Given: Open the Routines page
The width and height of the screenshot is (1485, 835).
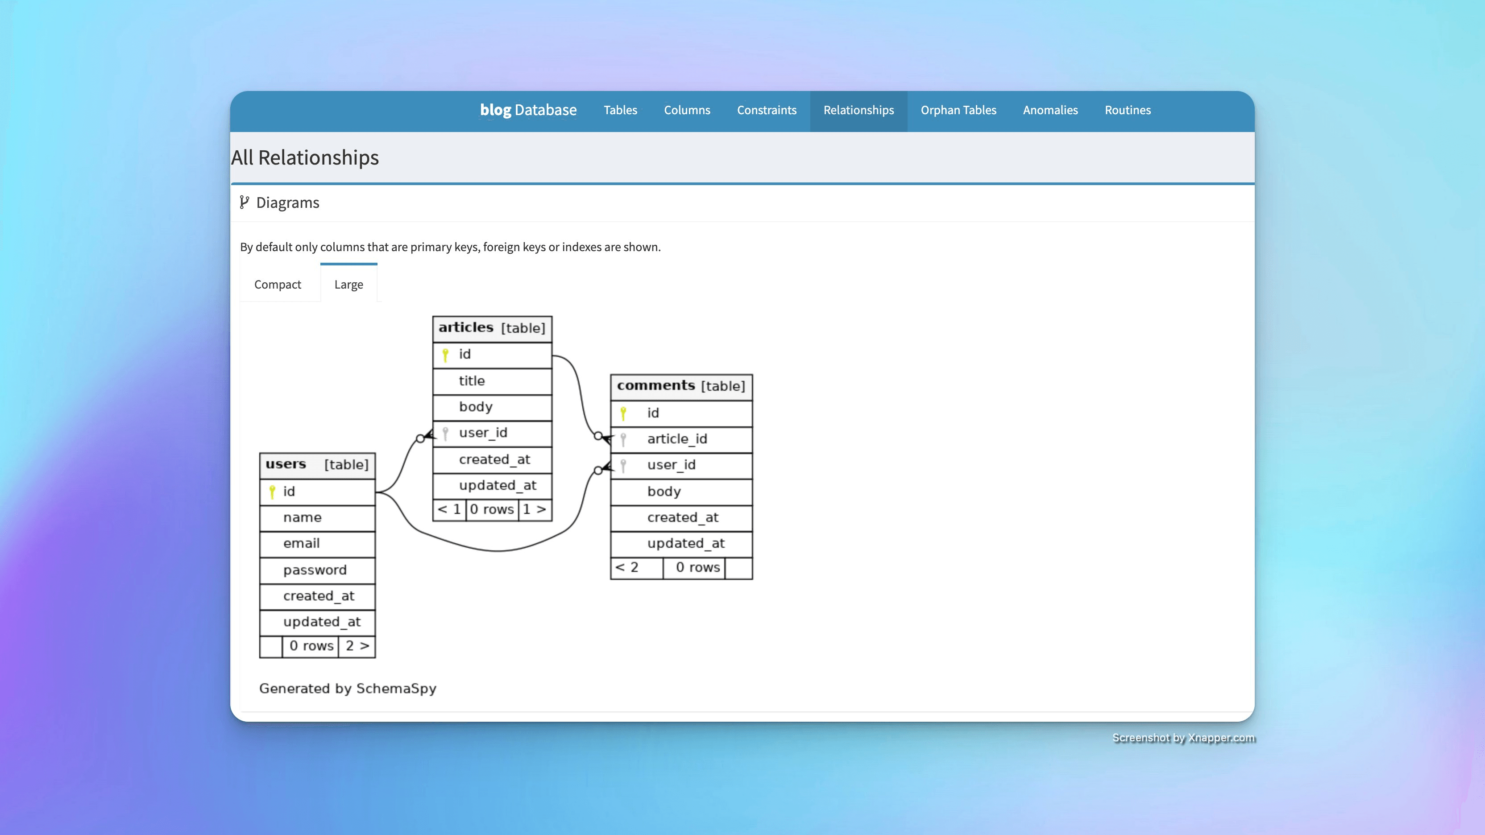Looking at the screenshot, I should point(1127,110).
